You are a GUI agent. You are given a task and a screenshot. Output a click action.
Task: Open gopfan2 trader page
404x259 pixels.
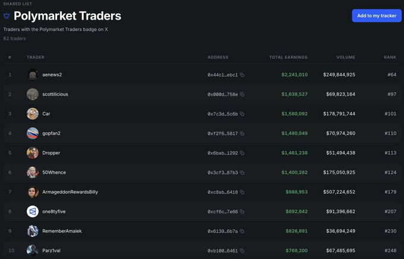tap(51, 133)
